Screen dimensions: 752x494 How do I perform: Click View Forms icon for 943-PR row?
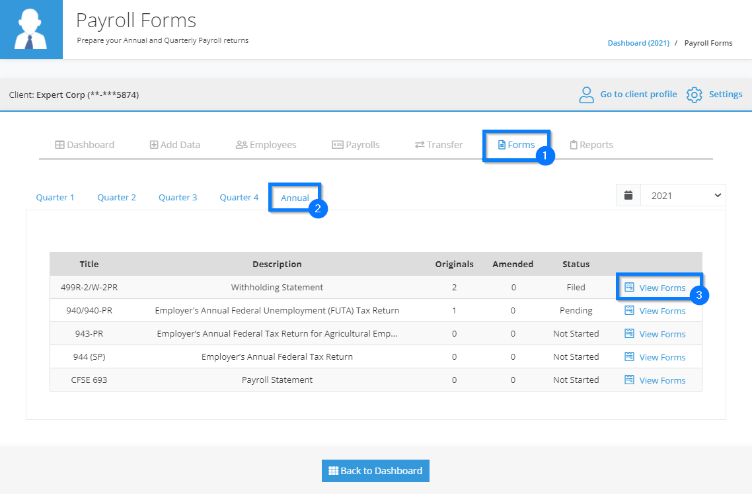(629, 333)
